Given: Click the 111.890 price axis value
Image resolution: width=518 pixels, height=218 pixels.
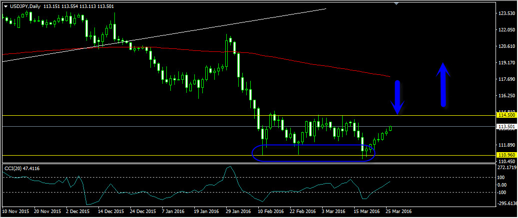Looking at the screenshot, I should coord(507,145).
